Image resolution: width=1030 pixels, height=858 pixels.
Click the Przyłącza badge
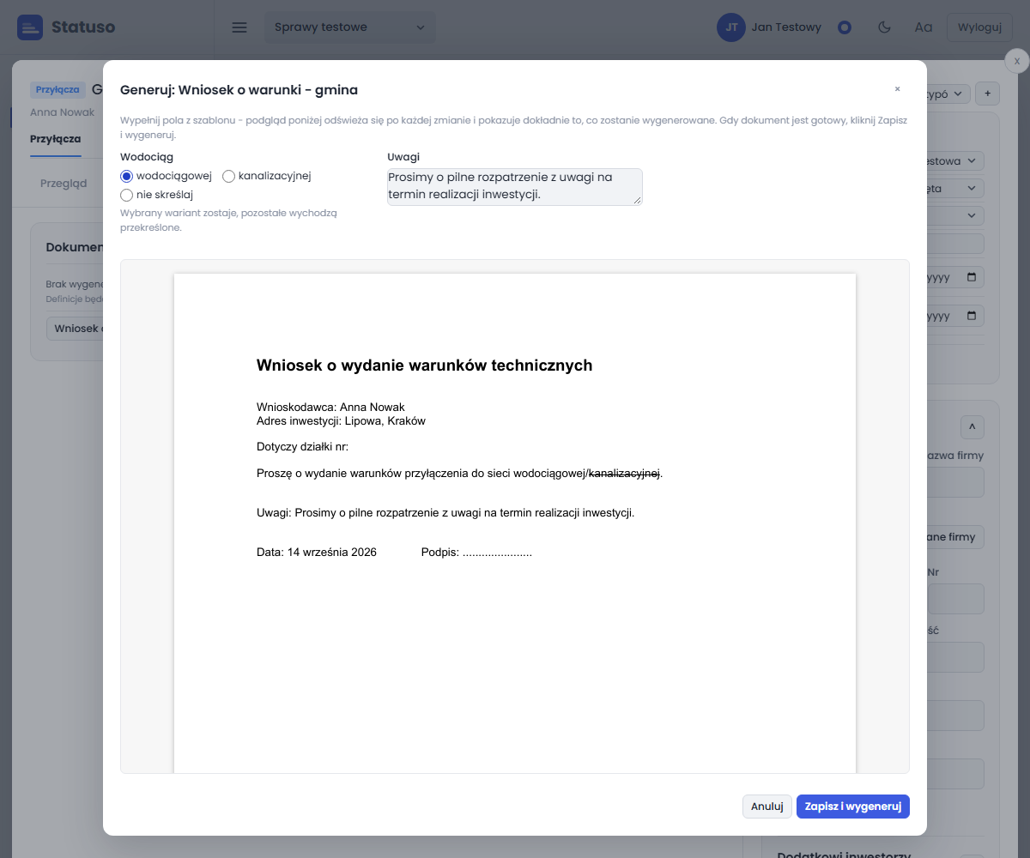tap(58, 89)
